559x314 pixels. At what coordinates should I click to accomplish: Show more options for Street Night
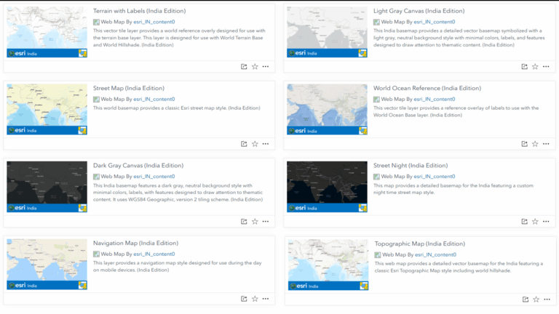(x=546, y=222)
